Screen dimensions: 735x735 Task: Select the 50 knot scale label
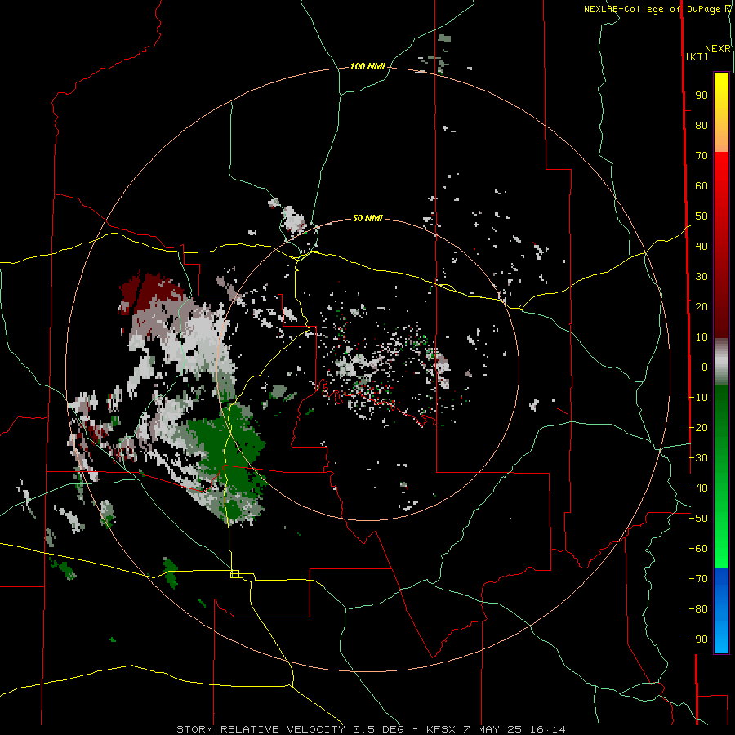702,216
